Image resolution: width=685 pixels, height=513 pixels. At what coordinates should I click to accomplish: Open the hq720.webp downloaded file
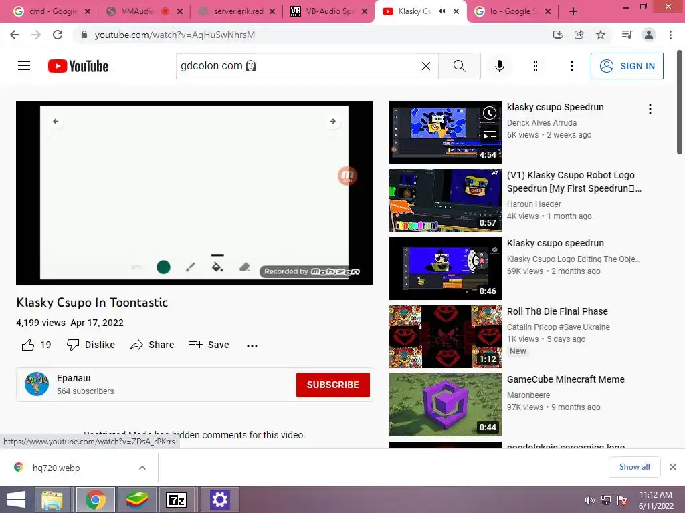pyautogui.click(x=56, y=468)
